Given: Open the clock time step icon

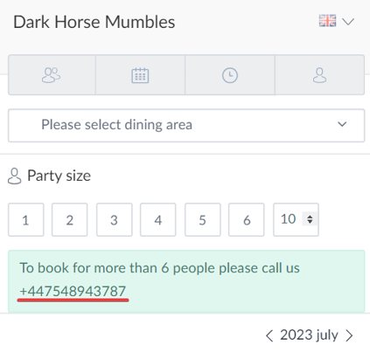Looking at the screenshot, I should point(230,75).
